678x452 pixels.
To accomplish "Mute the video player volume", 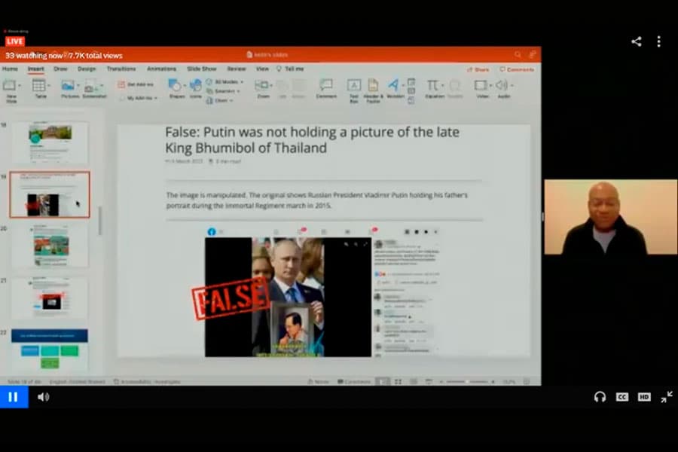I will pyautogui.click(x=43, y=397).
